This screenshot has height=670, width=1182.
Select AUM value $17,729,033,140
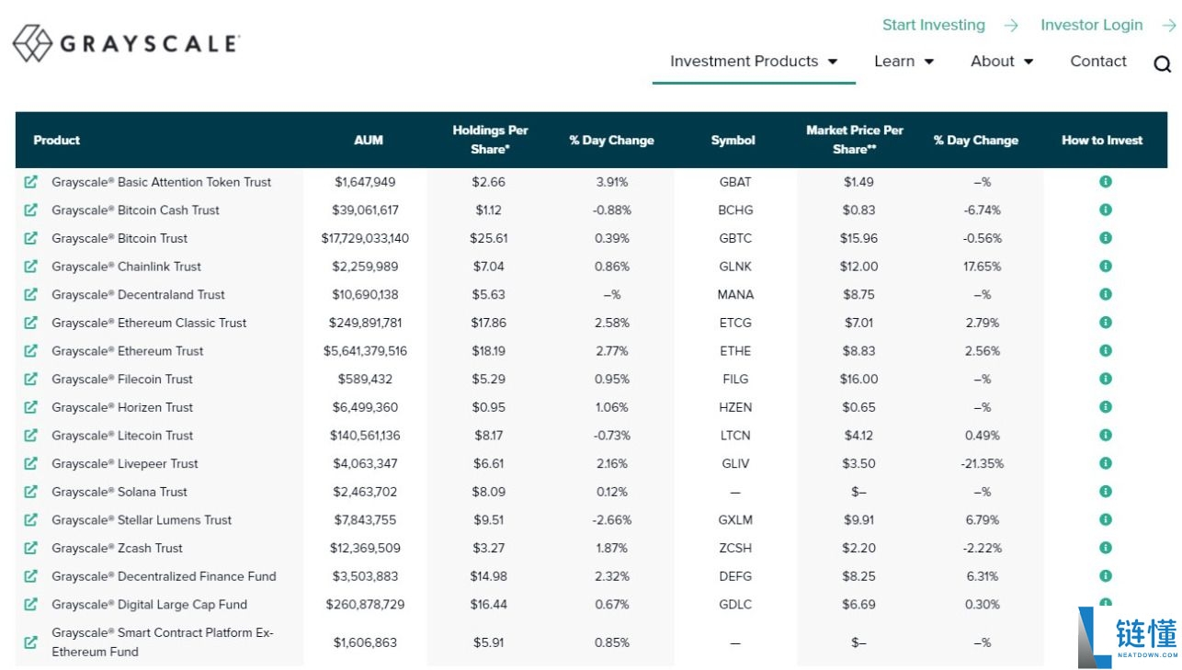365,238
